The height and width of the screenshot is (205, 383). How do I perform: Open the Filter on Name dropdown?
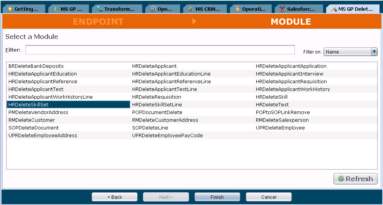pyautogui.click(x=350, y=52)
